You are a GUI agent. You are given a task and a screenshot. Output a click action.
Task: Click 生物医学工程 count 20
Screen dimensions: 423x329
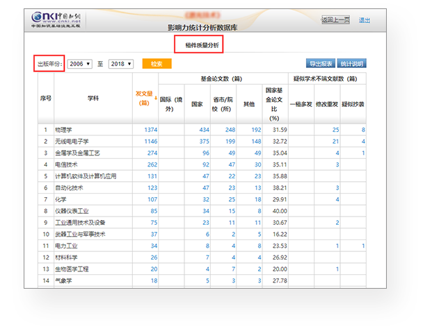tap(154, 269)
